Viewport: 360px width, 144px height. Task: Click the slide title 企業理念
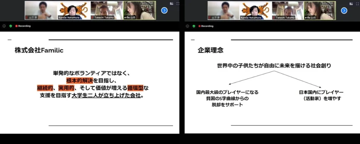pos(211,51)
